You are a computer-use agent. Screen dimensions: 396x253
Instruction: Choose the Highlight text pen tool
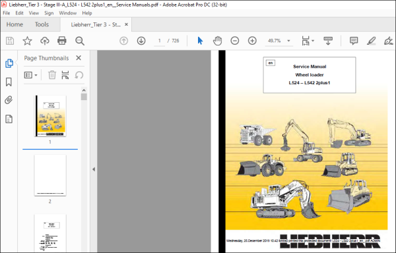click(x=371, y=41)
